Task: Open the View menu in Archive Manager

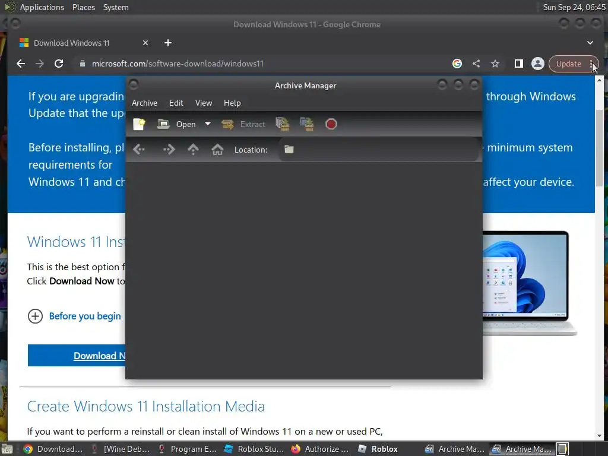Action: pyautogui.click(x=204, y=103)
